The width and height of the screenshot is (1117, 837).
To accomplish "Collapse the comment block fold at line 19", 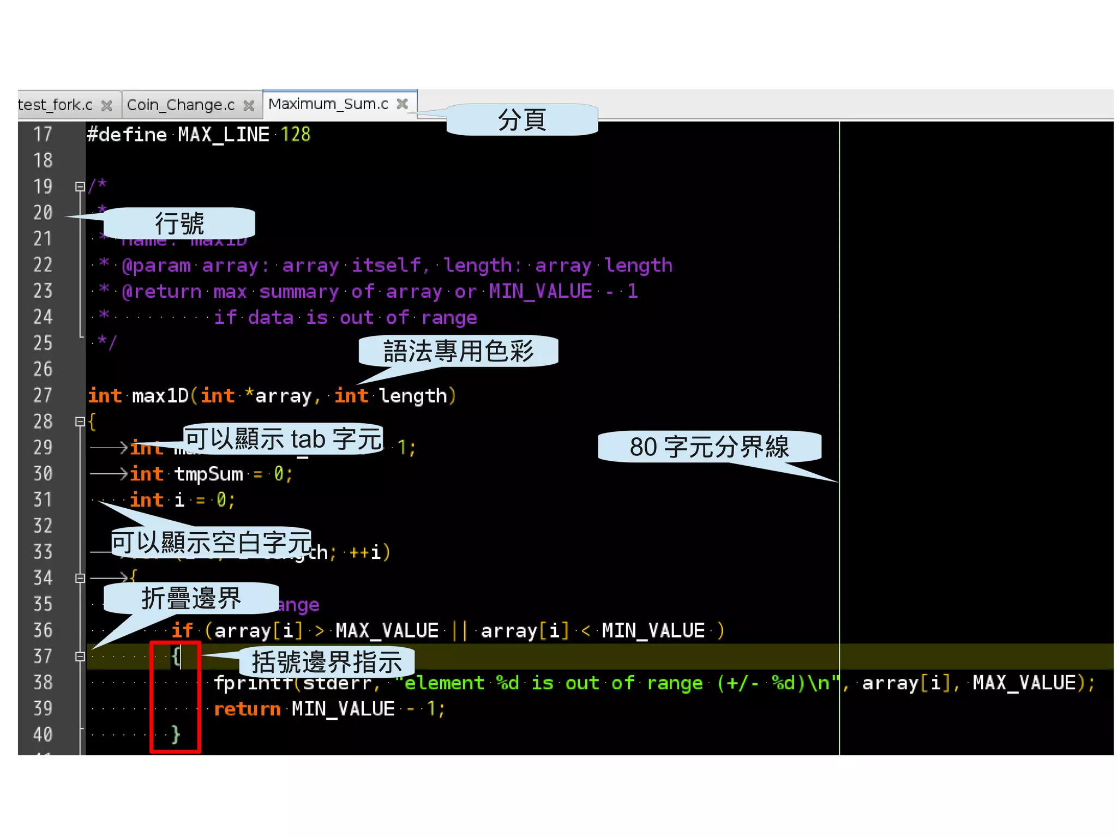I will (x=80, y=187).
